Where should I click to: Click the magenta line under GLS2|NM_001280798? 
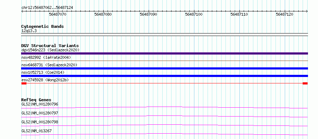pyautogui.click(x=164, y=125)
